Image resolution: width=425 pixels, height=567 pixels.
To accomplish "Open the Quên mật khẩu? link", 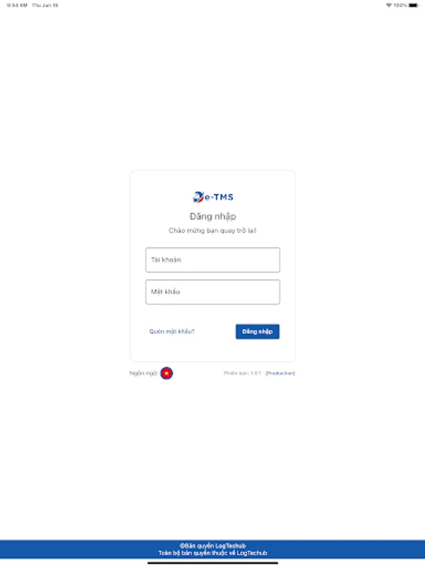I will (172, 331).
